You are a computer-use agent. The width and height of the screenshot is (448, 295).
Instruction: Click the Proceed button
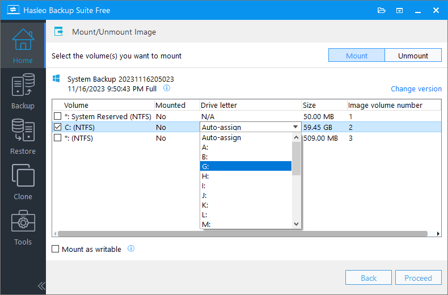pyautogui.click(x=419, y=278)
